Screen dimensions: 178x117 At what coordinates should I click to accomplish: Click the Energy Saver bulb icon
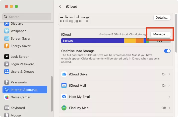(7, 46)
